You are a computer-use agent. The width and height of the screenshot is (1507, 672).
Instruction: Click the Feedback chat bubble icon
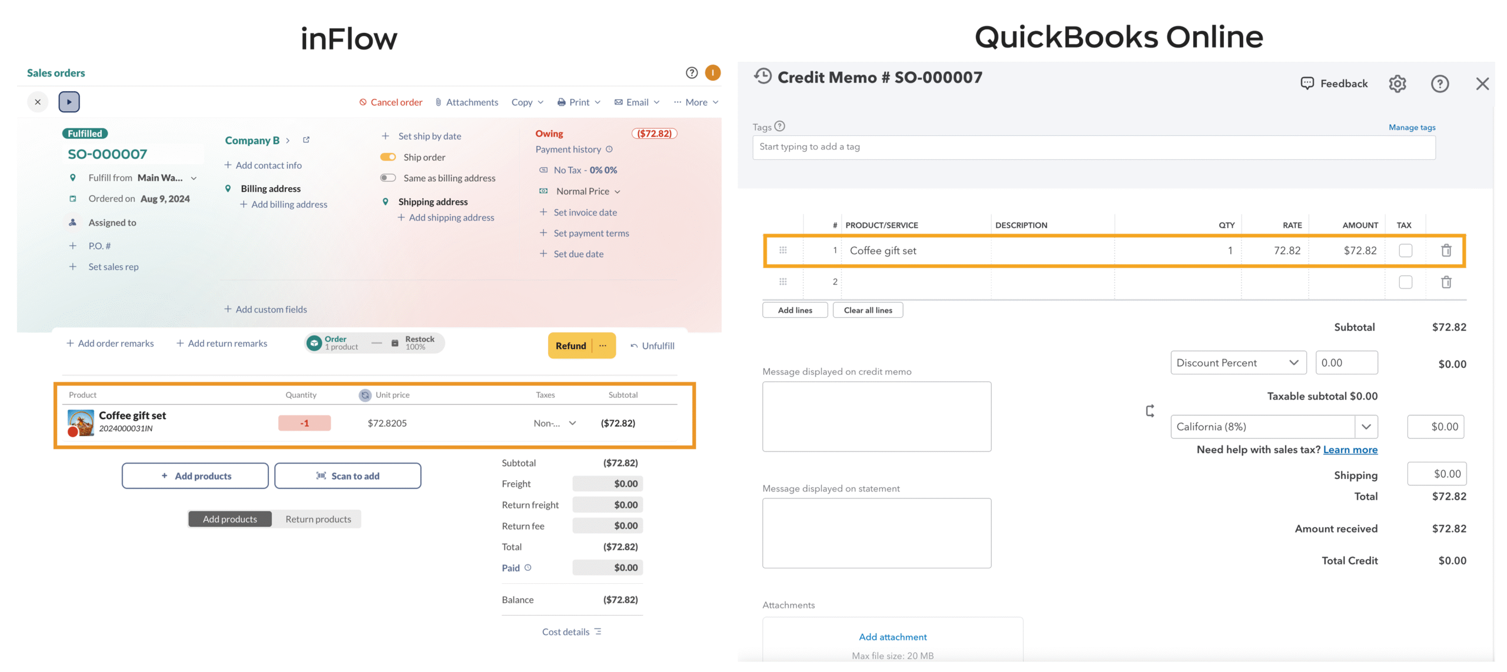tap(1307, 84)
